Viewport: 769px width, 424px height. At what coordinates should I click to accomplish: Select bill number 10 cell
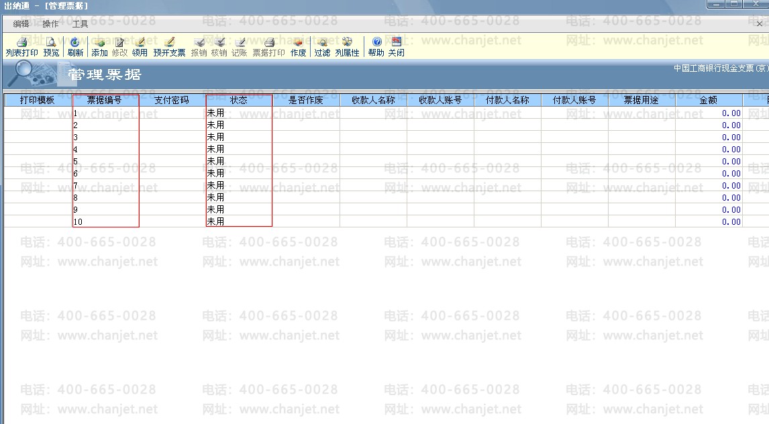pos(105,221)
